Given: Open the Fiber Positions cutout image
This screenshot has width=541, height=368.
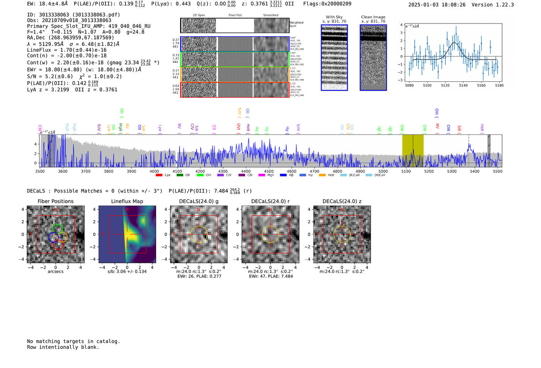Looking at the screenshot, I should [x=55, y=234].
